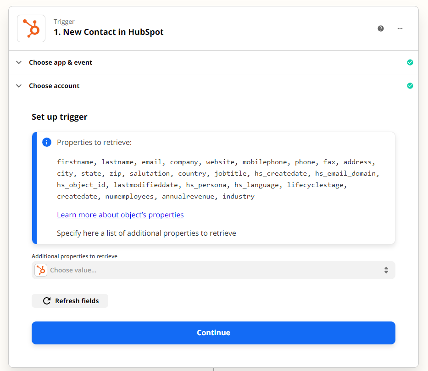Click the Set up trigger heading
The height and width of the screenshot is (371, 428).
[60, 117]
